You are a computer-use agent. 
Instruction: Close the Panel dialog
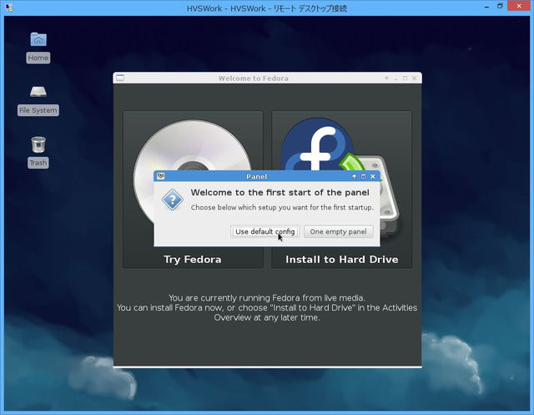[x=373, y=176]
